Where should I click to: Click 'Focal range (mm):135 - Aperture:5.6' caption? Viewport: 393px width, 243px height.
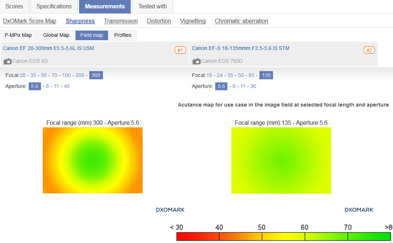coord(281,123)
